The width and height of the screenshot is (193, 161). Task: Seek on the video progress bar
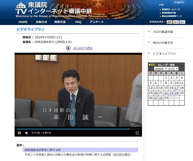(x=78, y=129)
